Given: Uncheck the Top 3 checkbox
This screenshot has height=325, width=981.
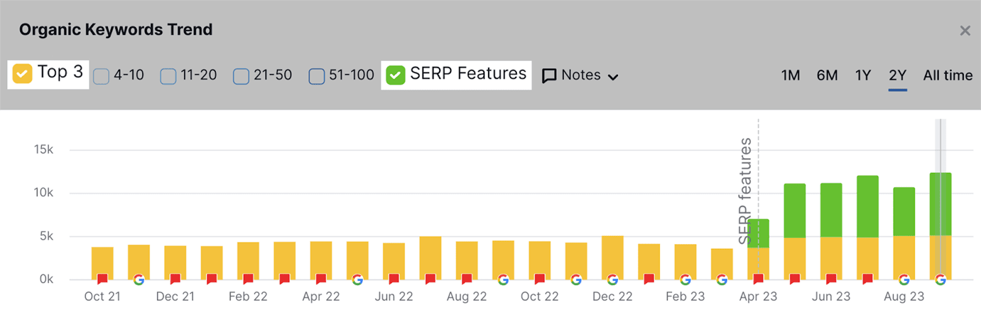Looking at the screenshot, I should click(23, 74).
